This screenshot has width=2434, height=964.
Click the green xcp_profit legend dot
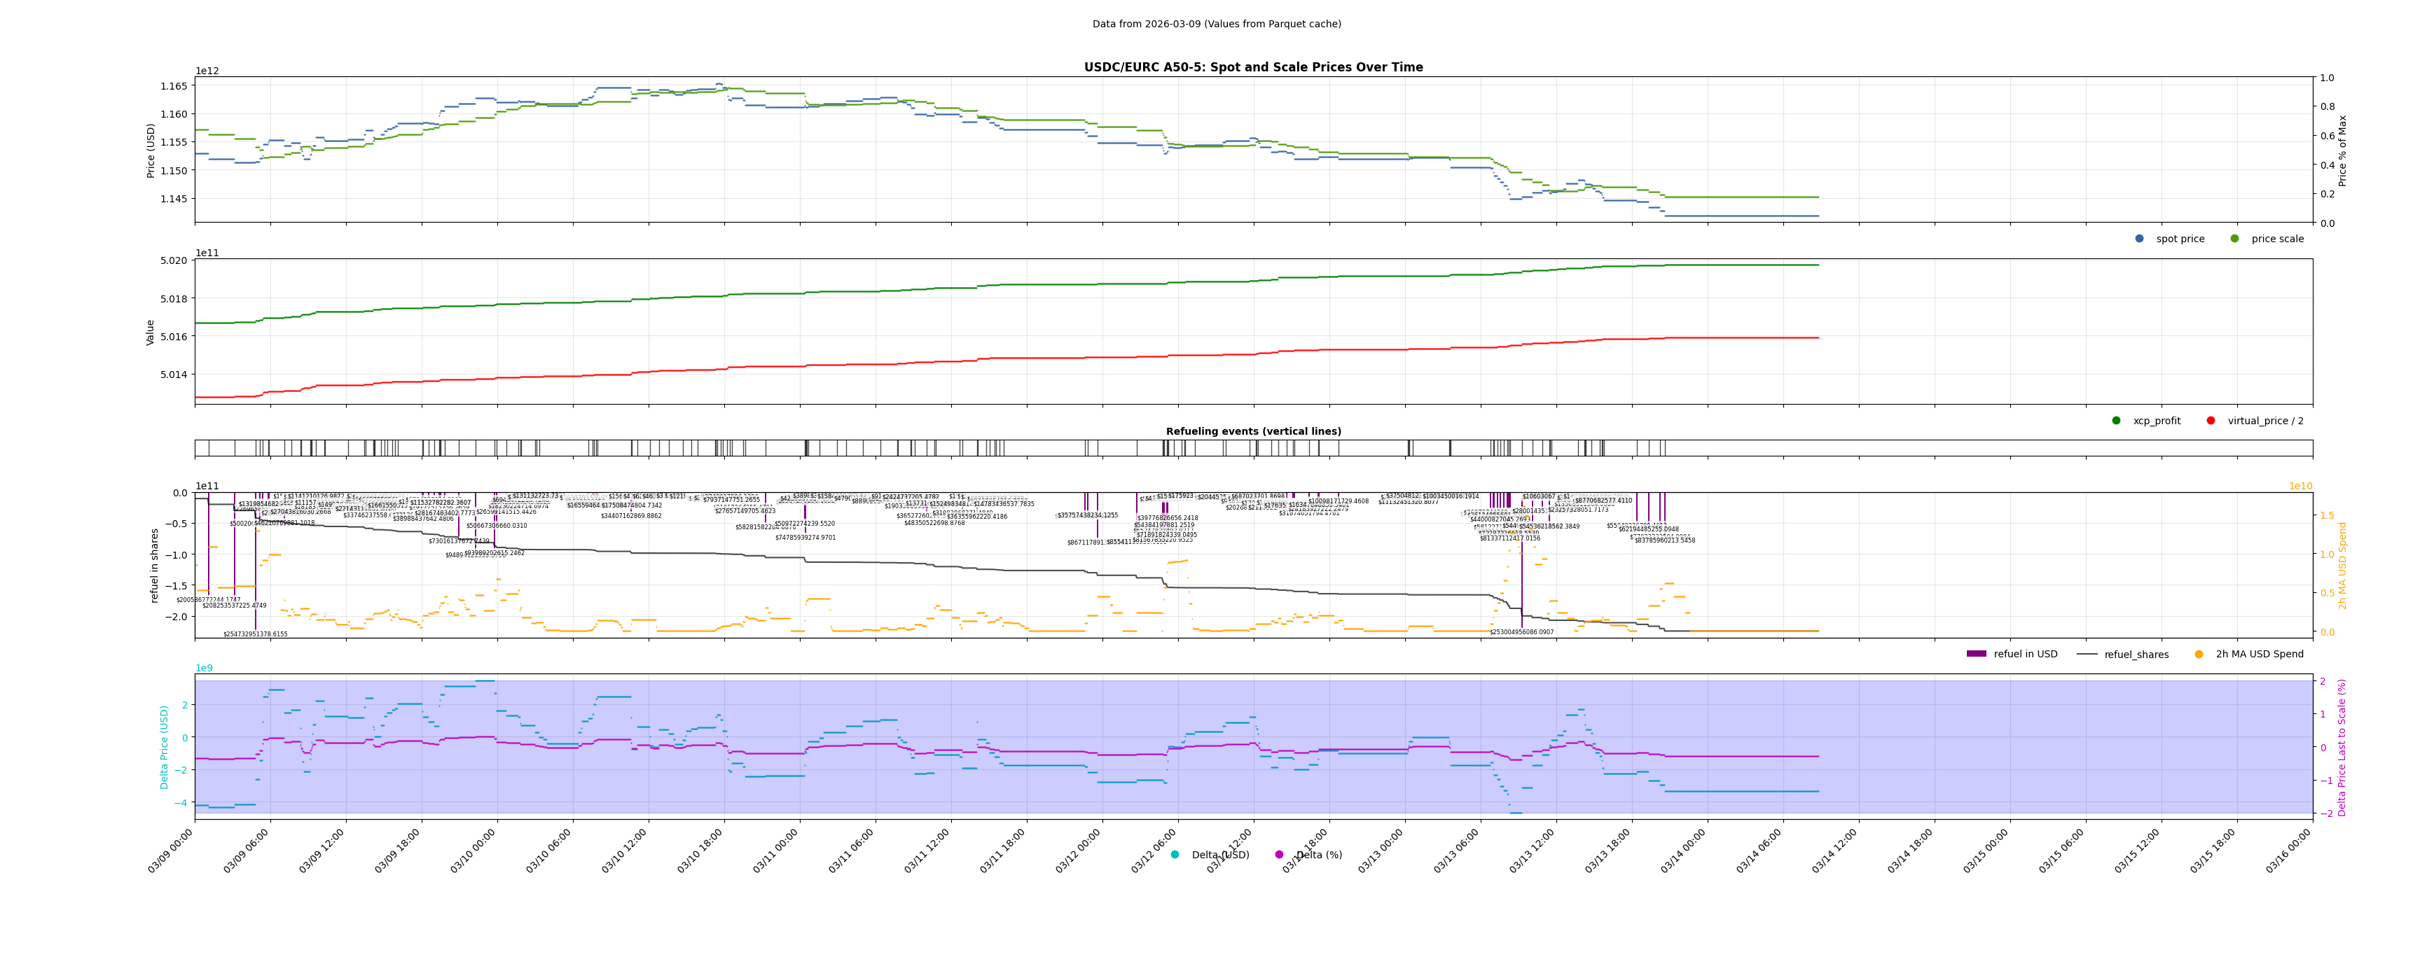(2117, 421)
